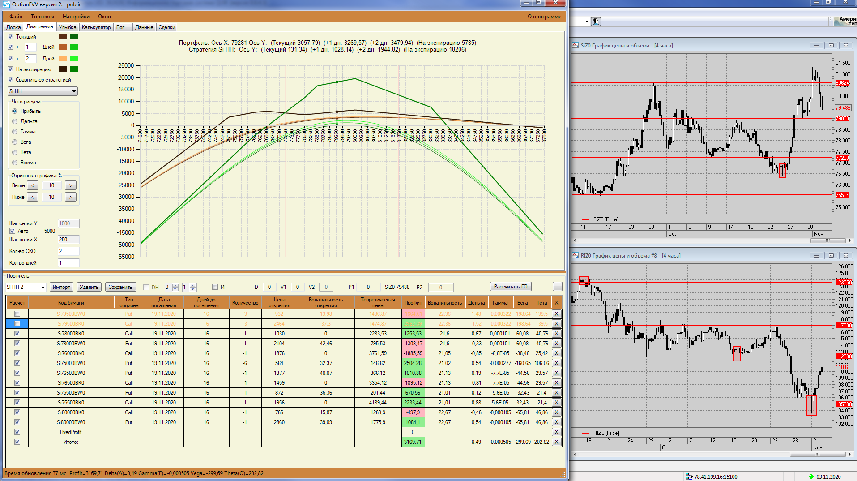Increase the 'Выше' chart rendering percent arrow
The width and height of the screenshot is (857, 481).
[70, 185]
